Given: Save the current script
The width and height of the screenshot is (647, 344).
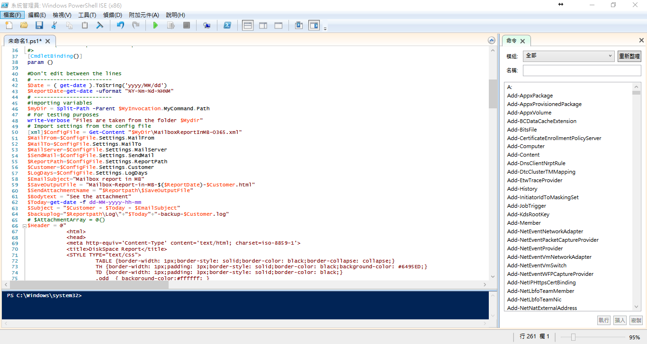Looking at the screenshot, I should (x=39, y=26).
